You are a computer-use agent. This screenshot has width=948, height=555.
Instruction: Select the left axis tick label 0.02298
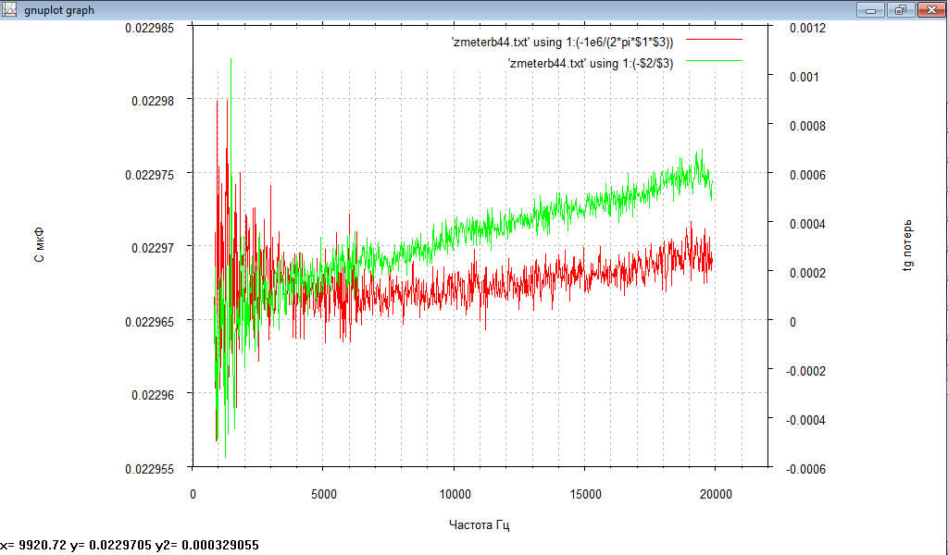(x=153, y=101)
